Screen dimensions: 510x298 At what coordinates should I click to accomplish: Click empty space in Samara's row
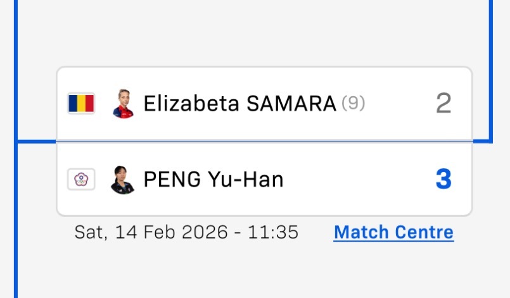399,104
